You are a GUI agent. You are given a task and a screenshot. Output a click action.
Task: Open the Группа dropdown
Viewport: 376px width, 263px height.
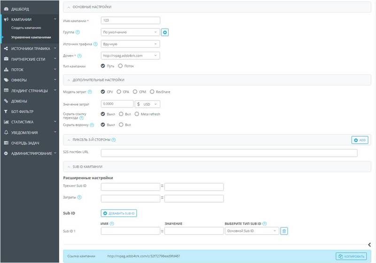click(x=130, y=32)
